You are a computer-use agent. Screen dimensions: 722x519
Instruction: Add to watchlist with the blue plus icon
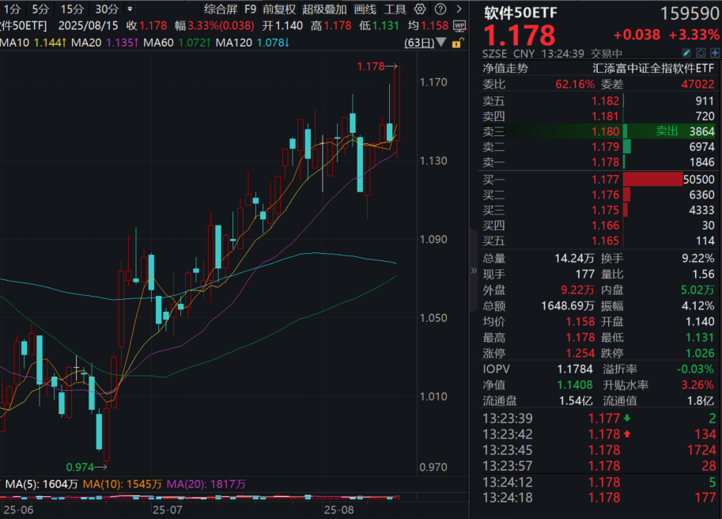pyautogui.click(x=715, y=52)
